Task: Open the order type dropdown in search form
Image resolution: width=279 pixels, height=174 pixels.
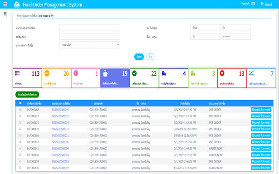Action: coord(90,45)
